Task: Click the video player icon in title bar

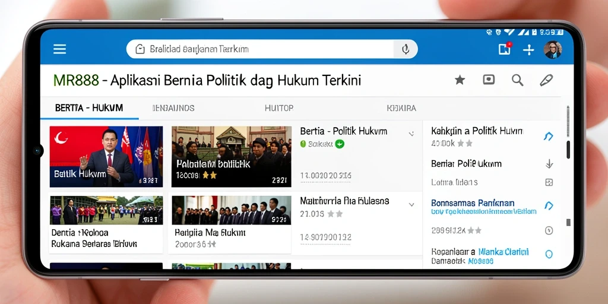Action: (x=489, y=80)
